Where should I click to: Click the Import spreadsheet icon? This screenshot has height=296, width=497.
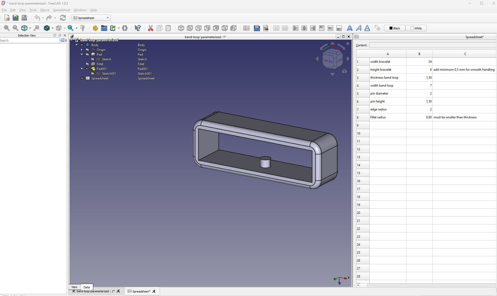[257, 28]
